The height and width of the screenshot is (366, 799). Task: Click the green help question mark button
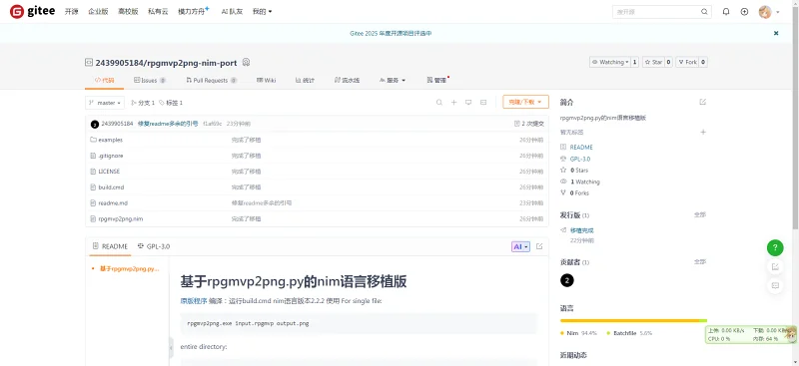775,248
